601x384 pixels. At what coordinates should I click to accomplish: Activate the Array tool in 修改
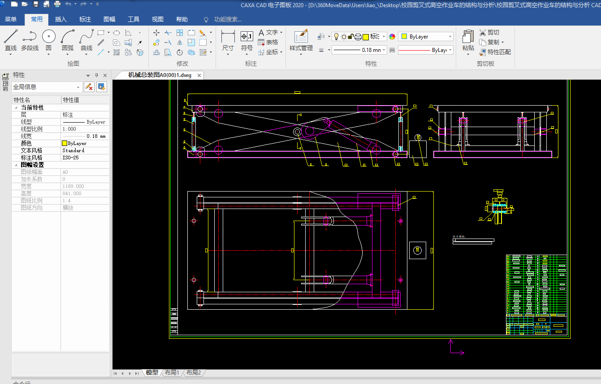(x=180, y=33)
